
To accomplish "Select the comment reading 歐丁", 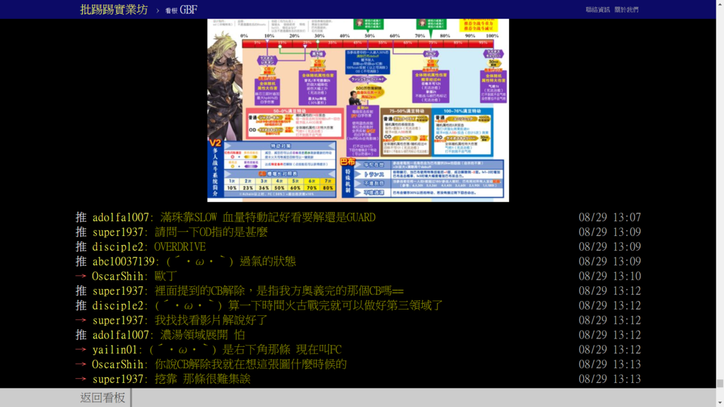I will pyautogui.click(x=165, y=276).
